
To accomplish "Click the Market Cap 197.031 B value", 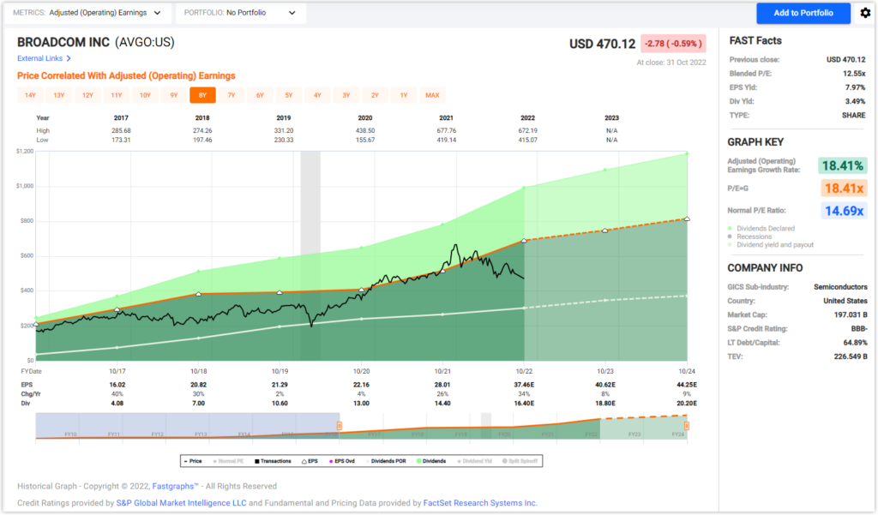I will pyautogui.click(x=851, y=315).
